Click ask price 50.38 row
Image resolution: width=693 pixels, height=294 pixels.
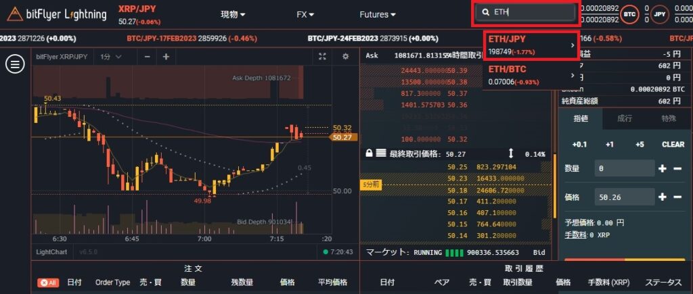click(455, 82)
